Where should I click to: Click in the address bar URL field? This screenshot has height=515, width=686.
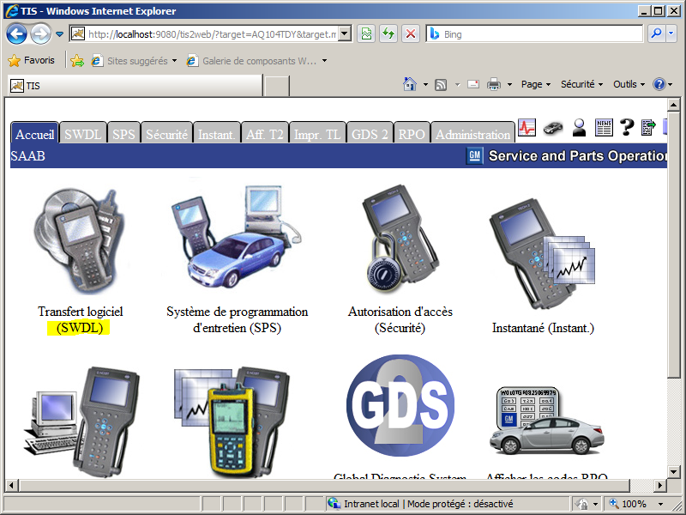pos(212,33)
